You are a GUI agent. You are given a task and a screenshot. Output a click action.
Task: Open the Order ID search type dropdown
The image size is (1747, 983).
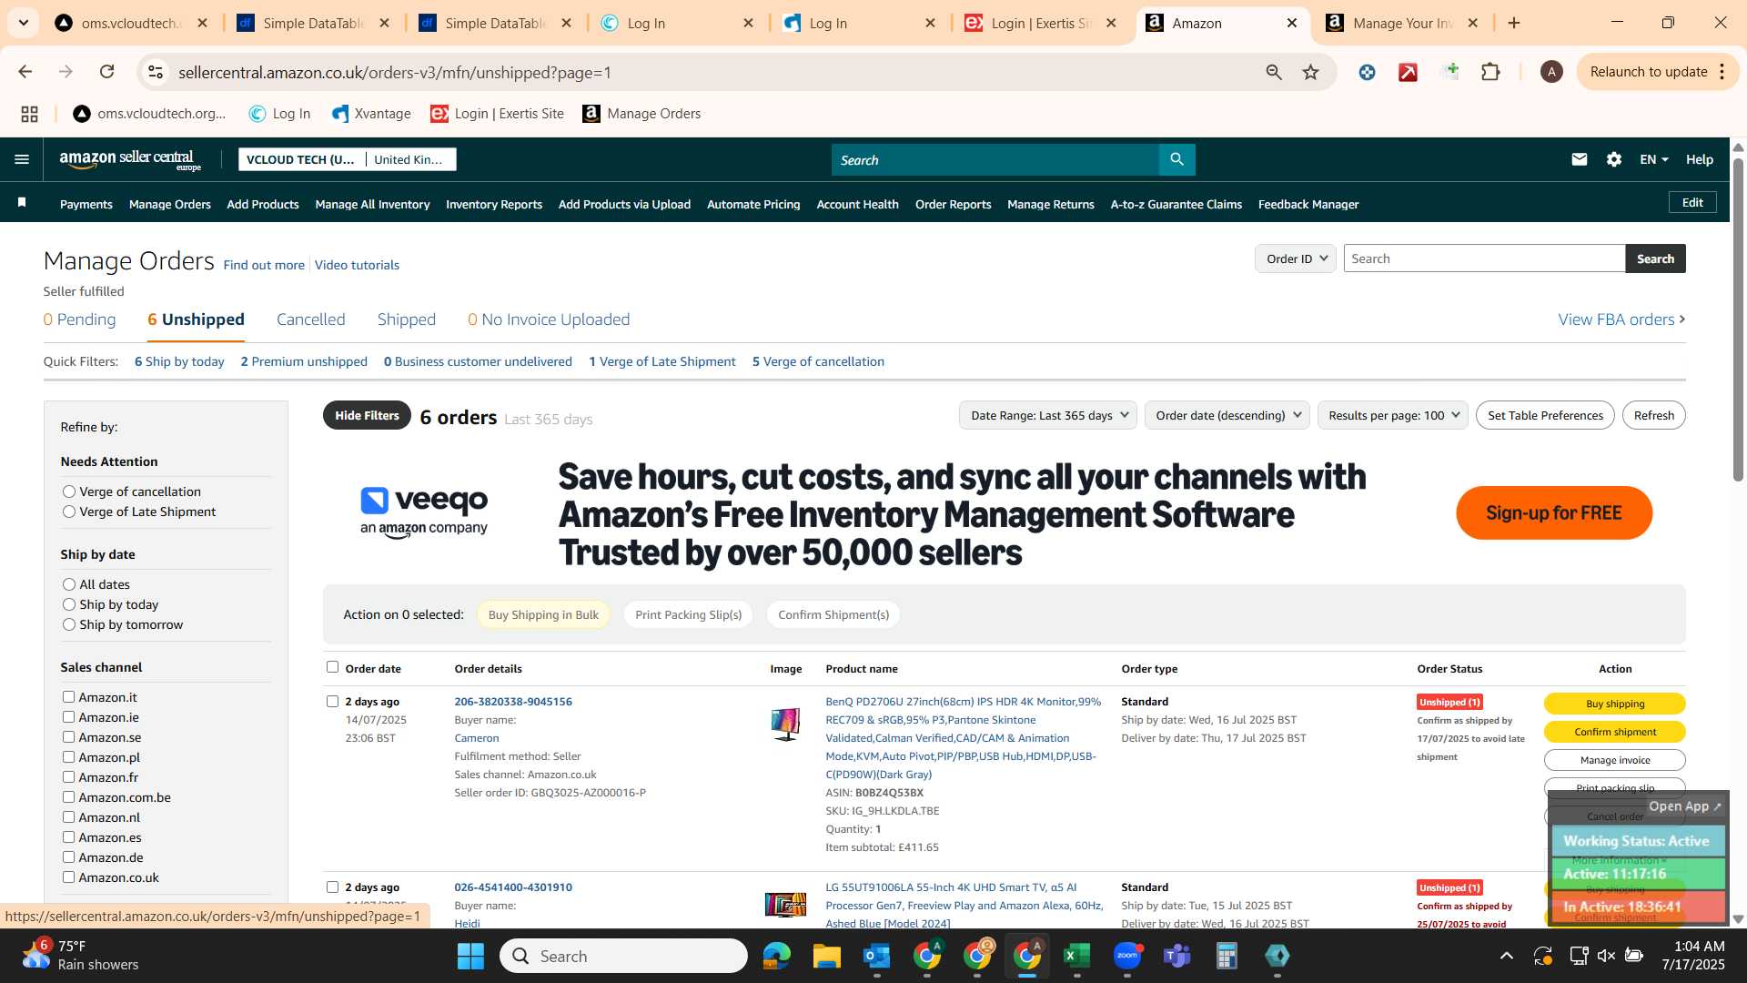tap(1295, 258)
